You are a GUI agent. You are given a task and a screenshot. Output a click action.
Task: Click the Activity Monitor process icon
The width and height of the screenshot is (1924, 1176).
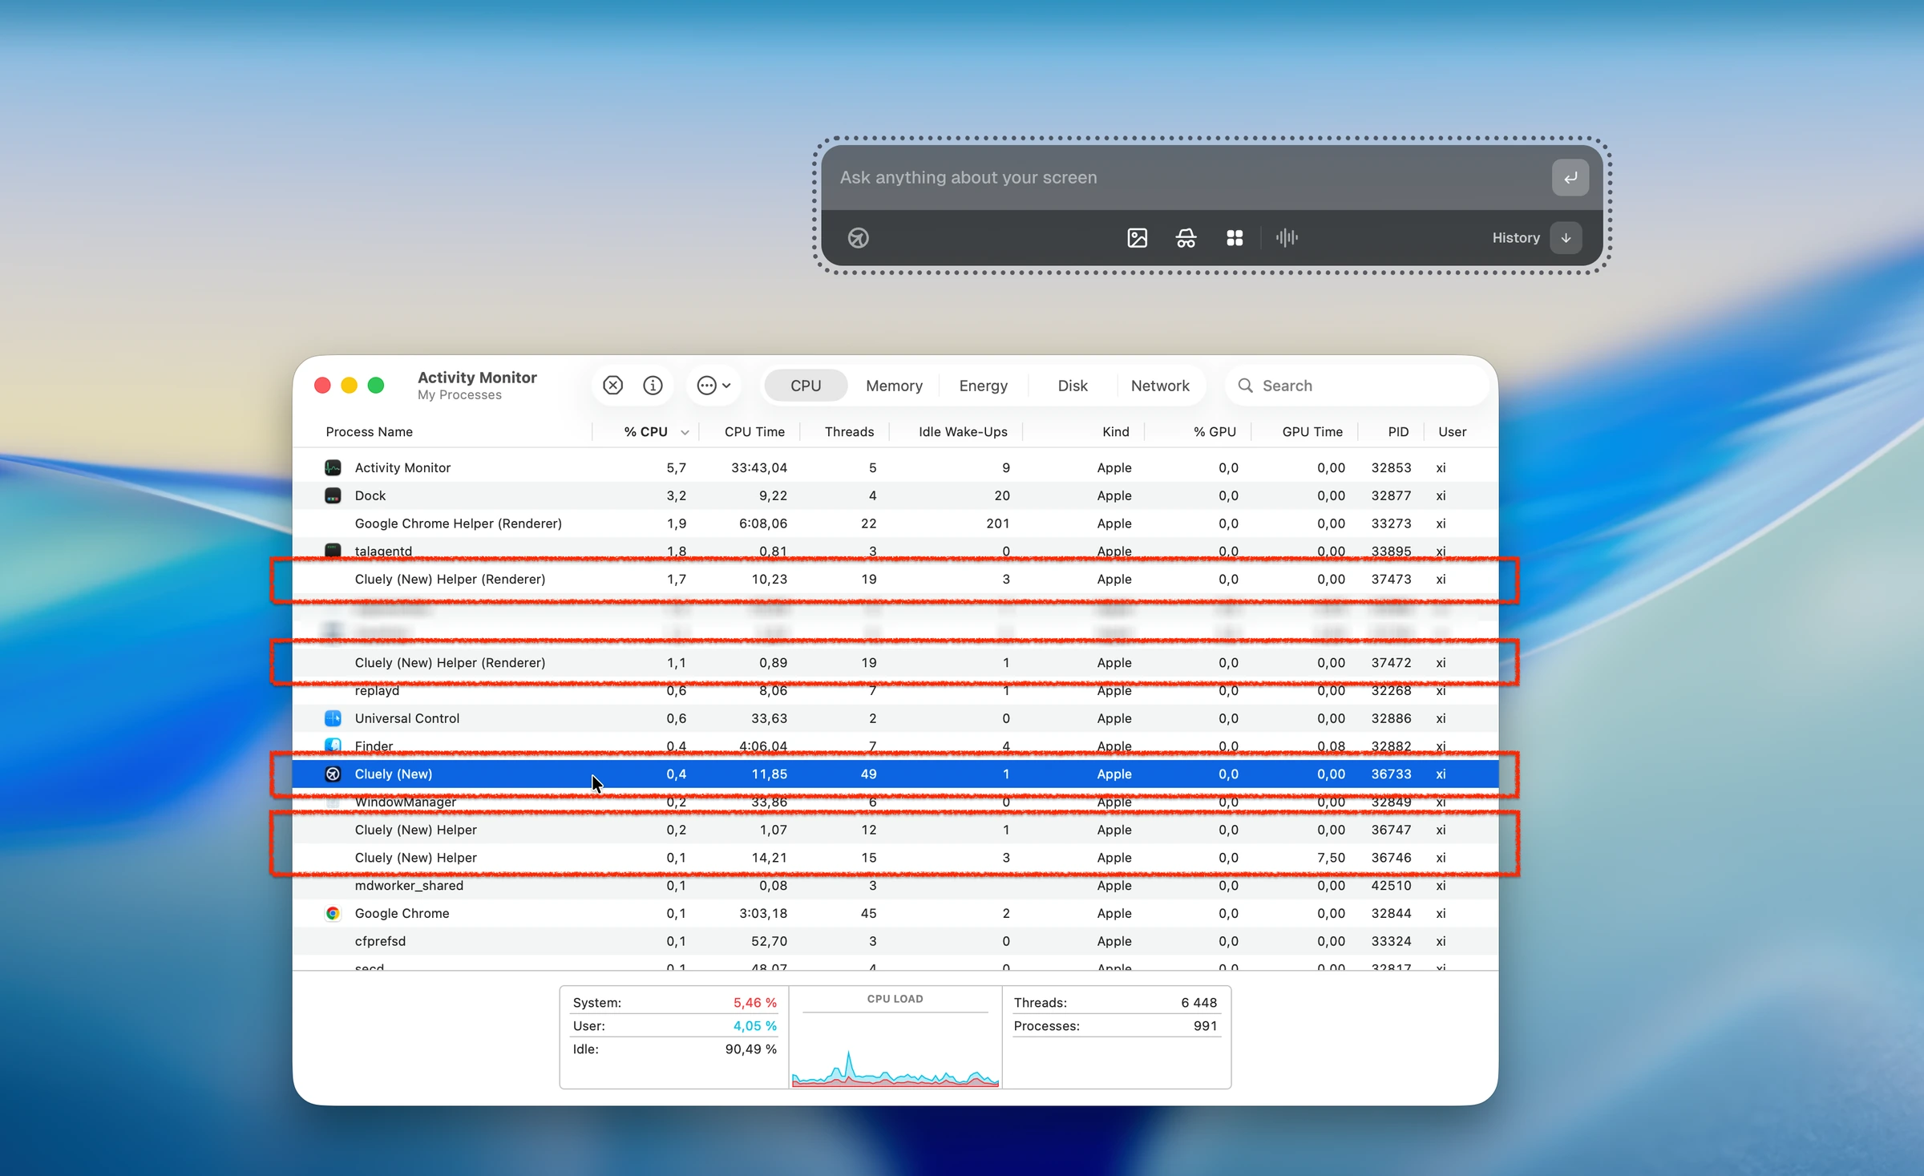[x=333, y=467]
